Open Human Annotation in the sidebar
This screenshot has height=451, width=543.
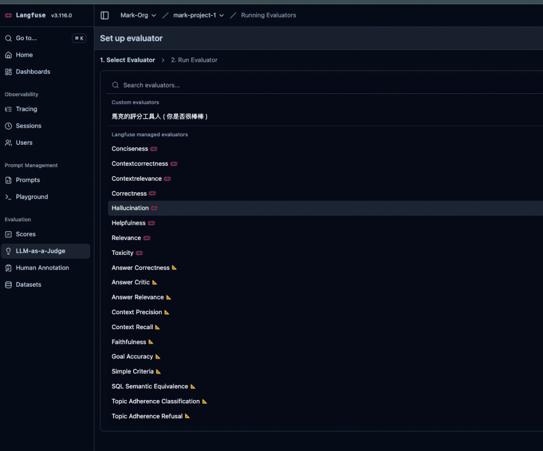click(x=46, y=268)
